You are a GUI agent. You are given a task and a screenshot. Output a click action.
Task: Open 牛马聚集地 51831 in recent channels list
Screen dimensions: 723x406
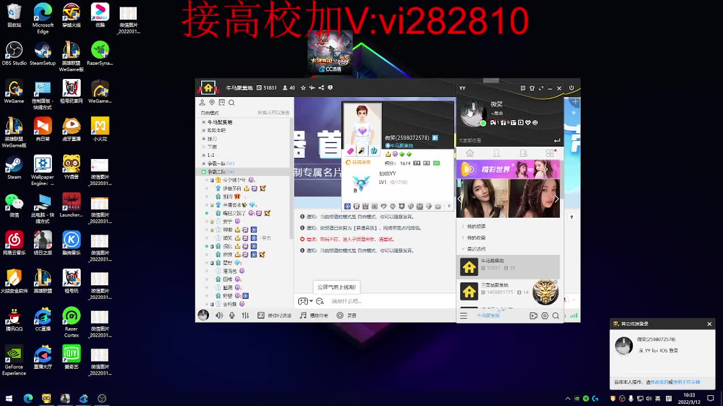pyautogui.click(x=508, y=266)
